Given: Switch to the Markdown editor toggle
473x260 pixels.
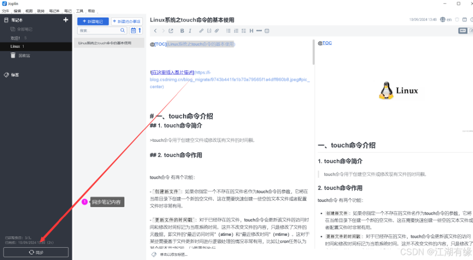Looking at the screenshot, I should click(x=462, y=31).
